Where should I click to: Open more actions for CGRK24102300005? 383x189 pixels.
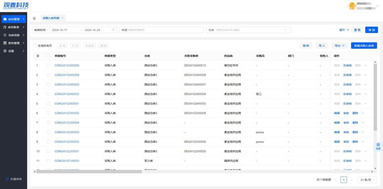[363, 113]
